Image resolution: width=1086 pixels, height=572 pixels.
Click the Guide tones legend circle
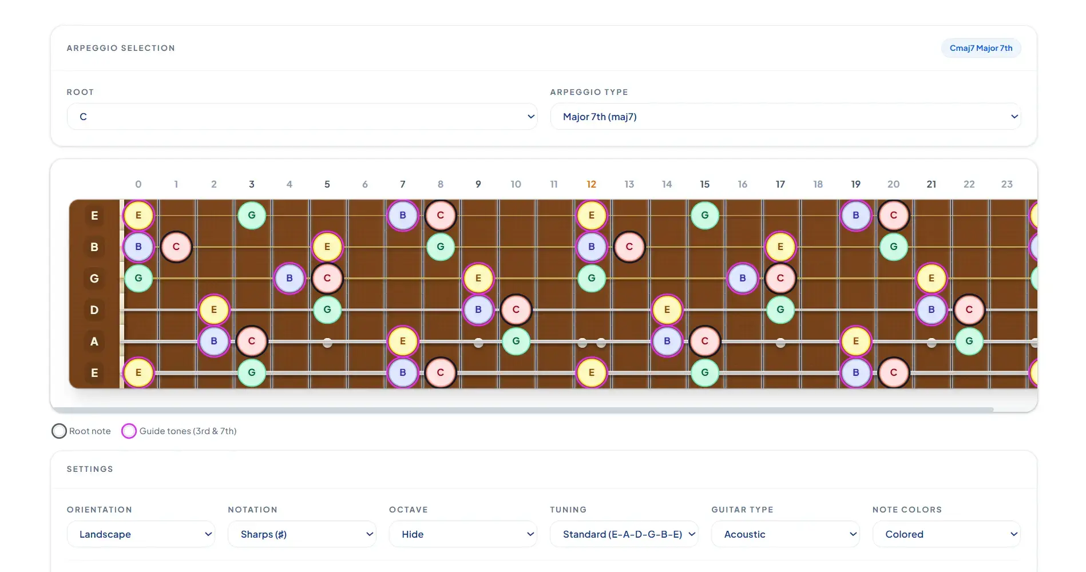click(129, 431)
